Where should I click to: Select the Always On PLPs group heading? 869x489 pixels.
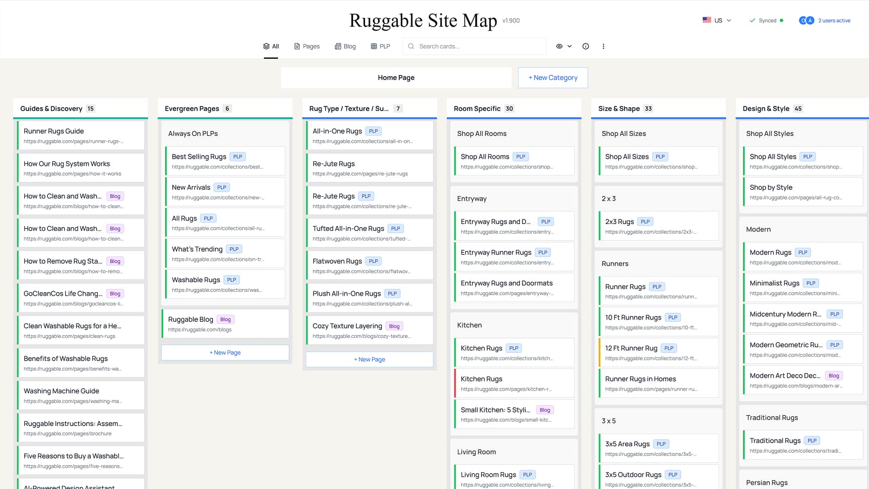click(193, 133)
